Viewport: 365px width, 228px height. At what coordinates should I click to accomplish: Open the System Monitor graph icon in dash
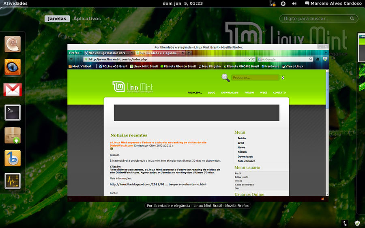tap(13, 181)
